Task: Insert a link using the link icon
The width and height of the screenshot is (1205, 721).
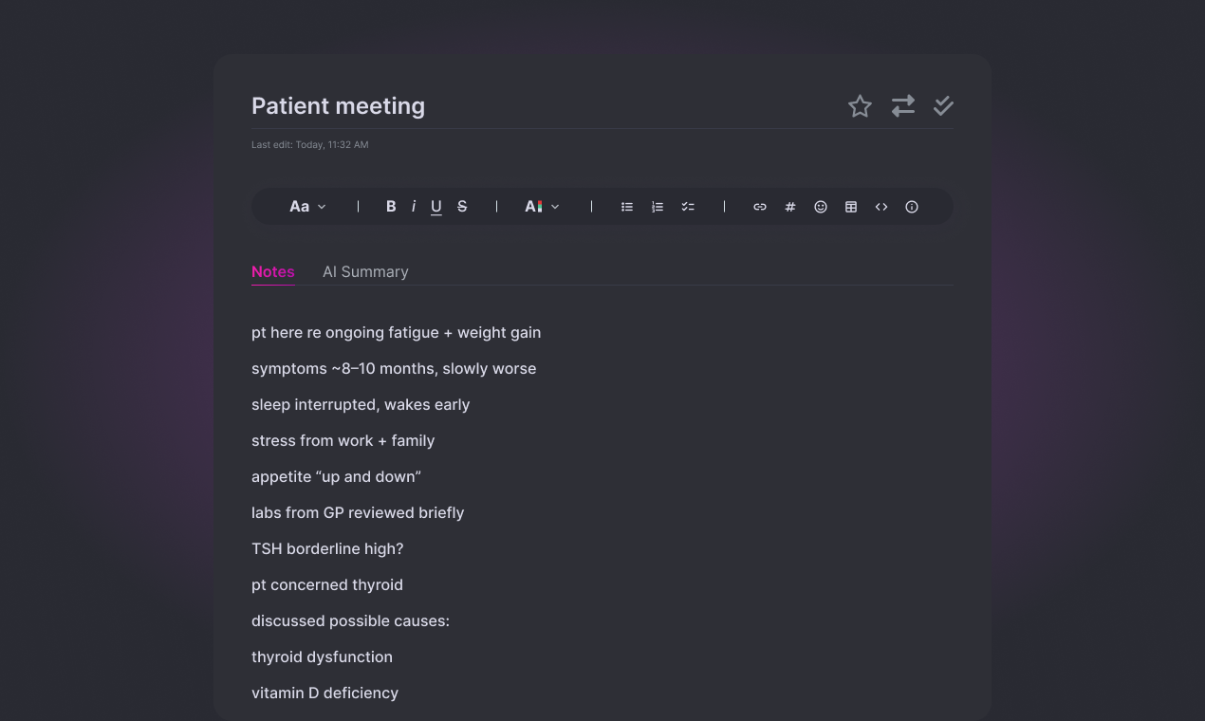Action: [759, 206]
